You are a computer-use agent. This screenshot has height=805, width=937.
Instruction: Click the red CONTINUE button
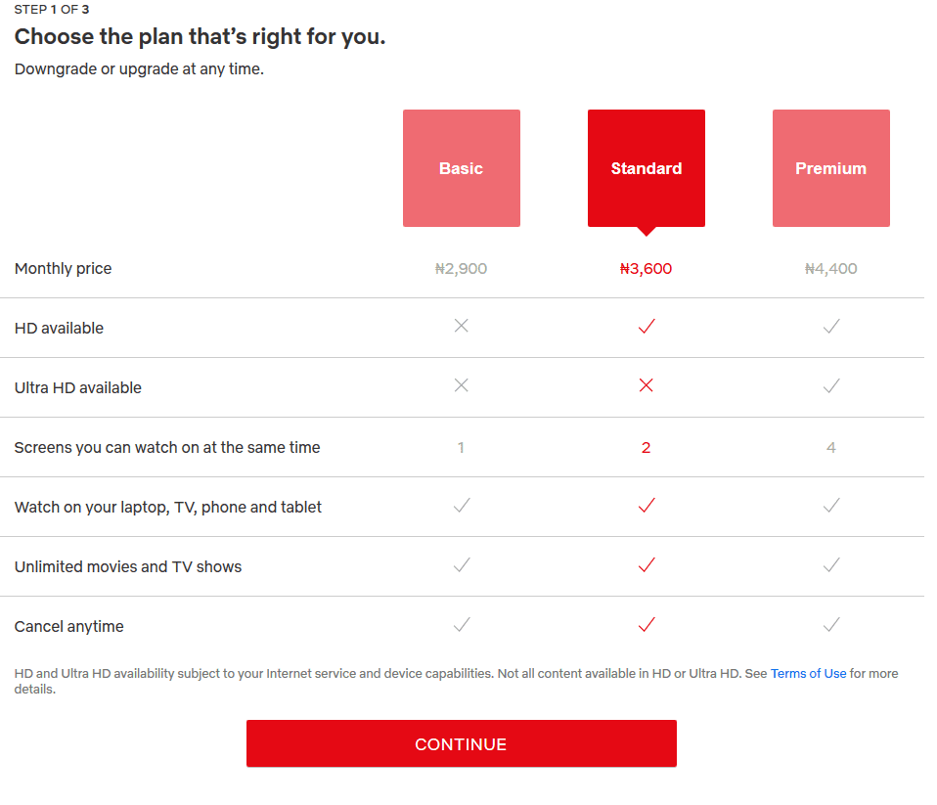(x=461, y=743)
